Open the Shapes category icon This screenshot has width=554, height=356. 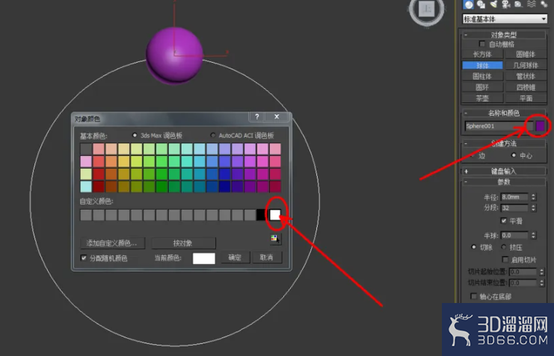pyautogui.click(x=481, y=4)
